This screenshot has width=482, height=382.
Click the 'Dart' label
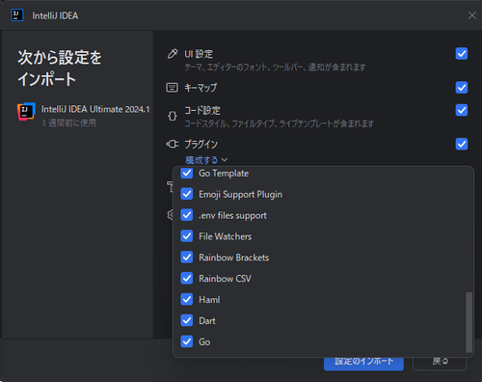point(207,321)
